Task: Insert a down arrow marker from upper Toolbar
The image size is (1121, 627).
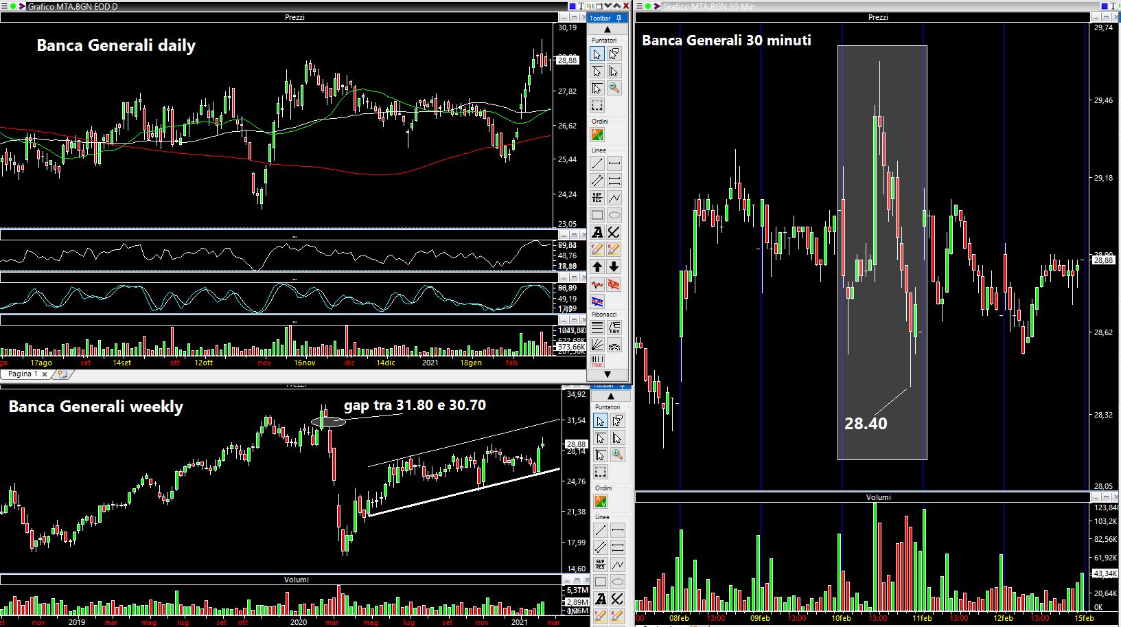Action: pyautogui.click(x=614, y=267)
